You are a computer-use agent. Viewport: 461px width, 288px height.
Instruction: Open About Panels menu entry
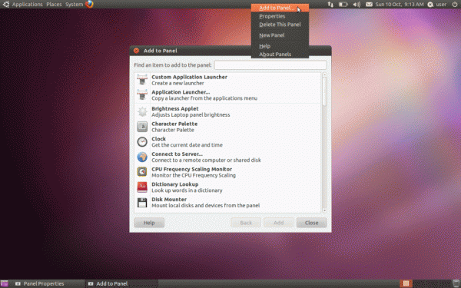tap(280, 55)
